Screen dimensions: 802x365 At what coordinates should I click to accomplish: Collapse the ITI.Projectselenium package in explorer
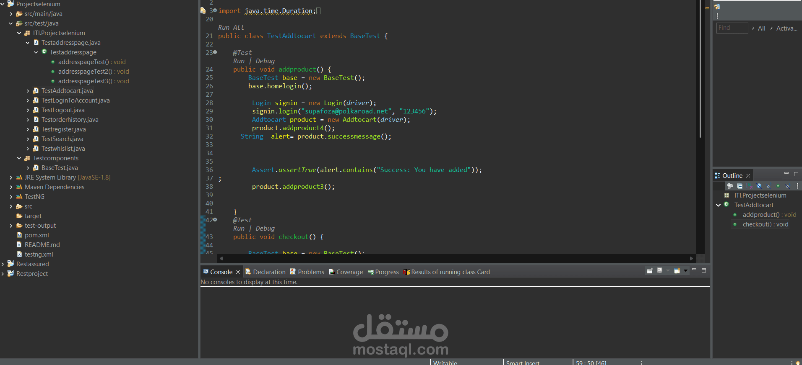pos(19,33)
